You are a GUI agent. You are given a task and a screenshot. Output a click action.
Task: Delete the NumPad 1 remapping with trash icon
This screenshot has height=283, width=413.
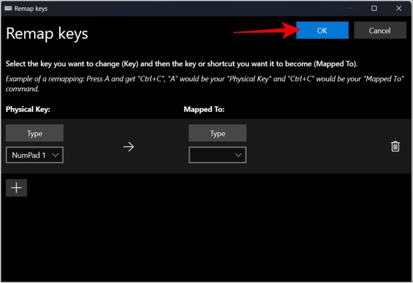395,147
